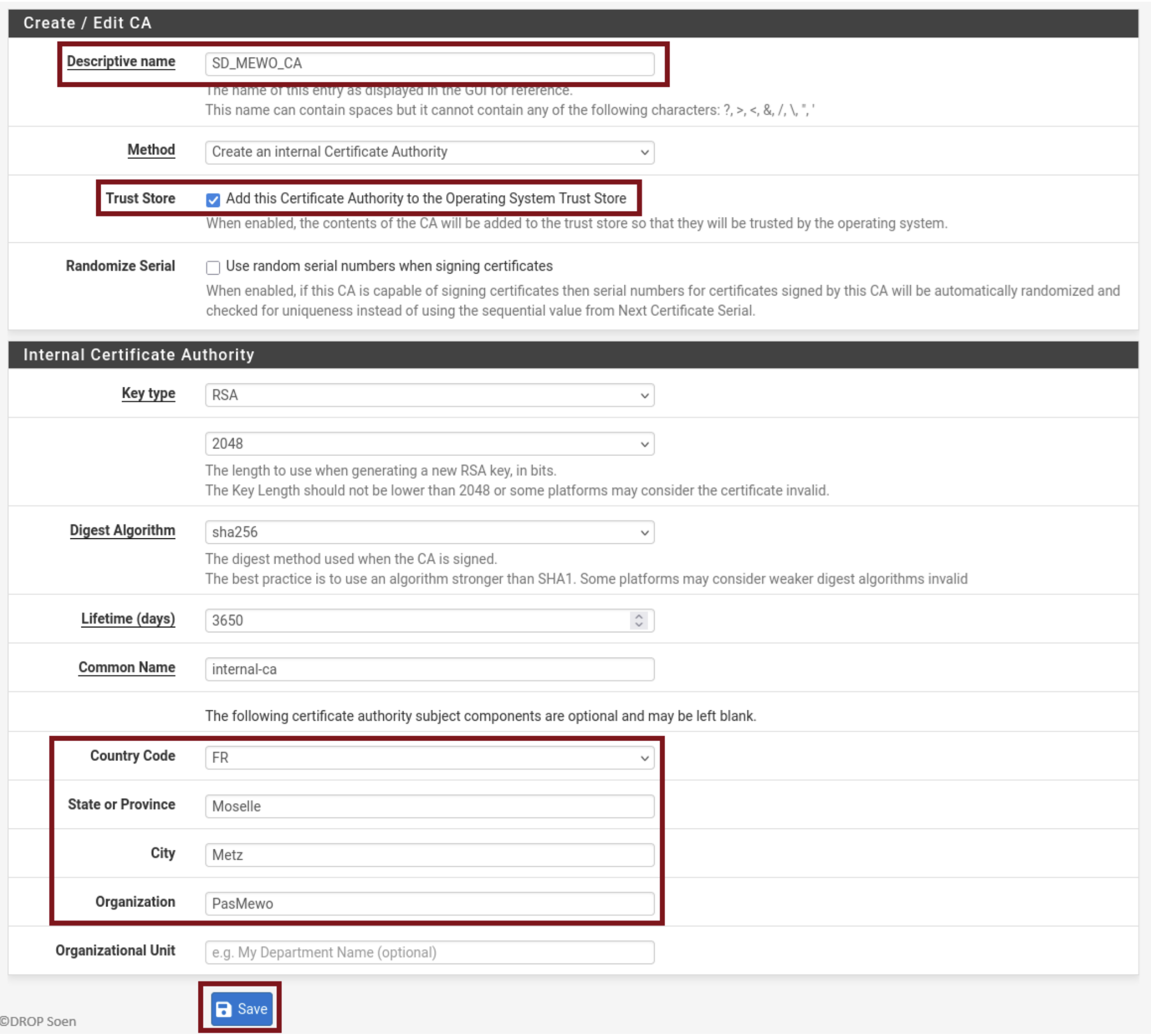Expand the 2048 key length dropdown
Image resolution: width=1151 pixels, height=1035 pixels.
click(x=429, y=443)
